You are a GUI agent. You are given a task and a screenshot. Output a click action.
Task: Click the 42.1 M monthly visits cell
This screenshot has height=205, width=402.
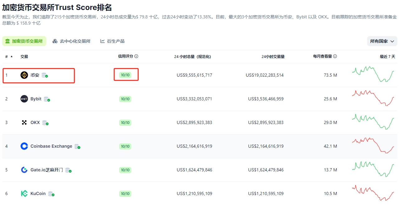(x=330, y=146)
